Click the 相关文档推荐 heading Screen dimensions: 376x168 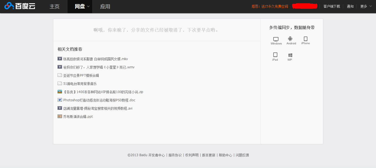pyautogui.click(x=70, y=49)
